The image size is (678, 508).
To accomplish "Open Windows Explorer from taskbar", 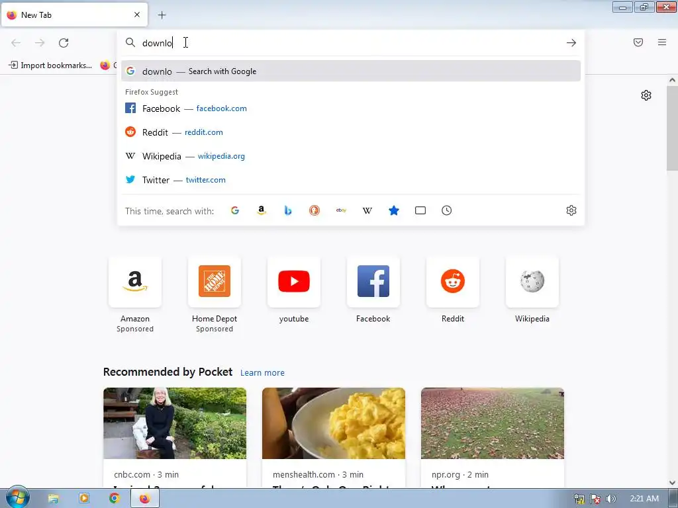I will coord(53,499).
